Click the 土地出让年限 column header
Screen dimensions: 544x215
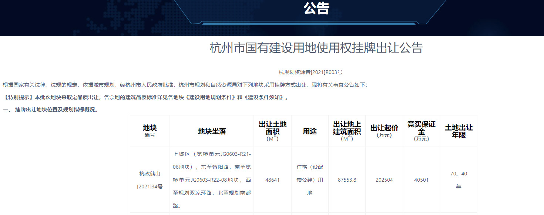[x=459, y=131]
